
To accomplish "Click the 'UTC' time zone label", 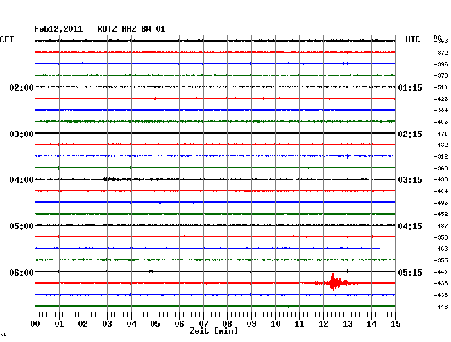I will point(413,39).
